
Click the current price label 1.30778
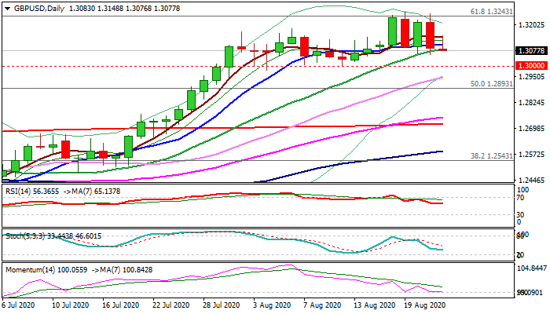point(531,51)
